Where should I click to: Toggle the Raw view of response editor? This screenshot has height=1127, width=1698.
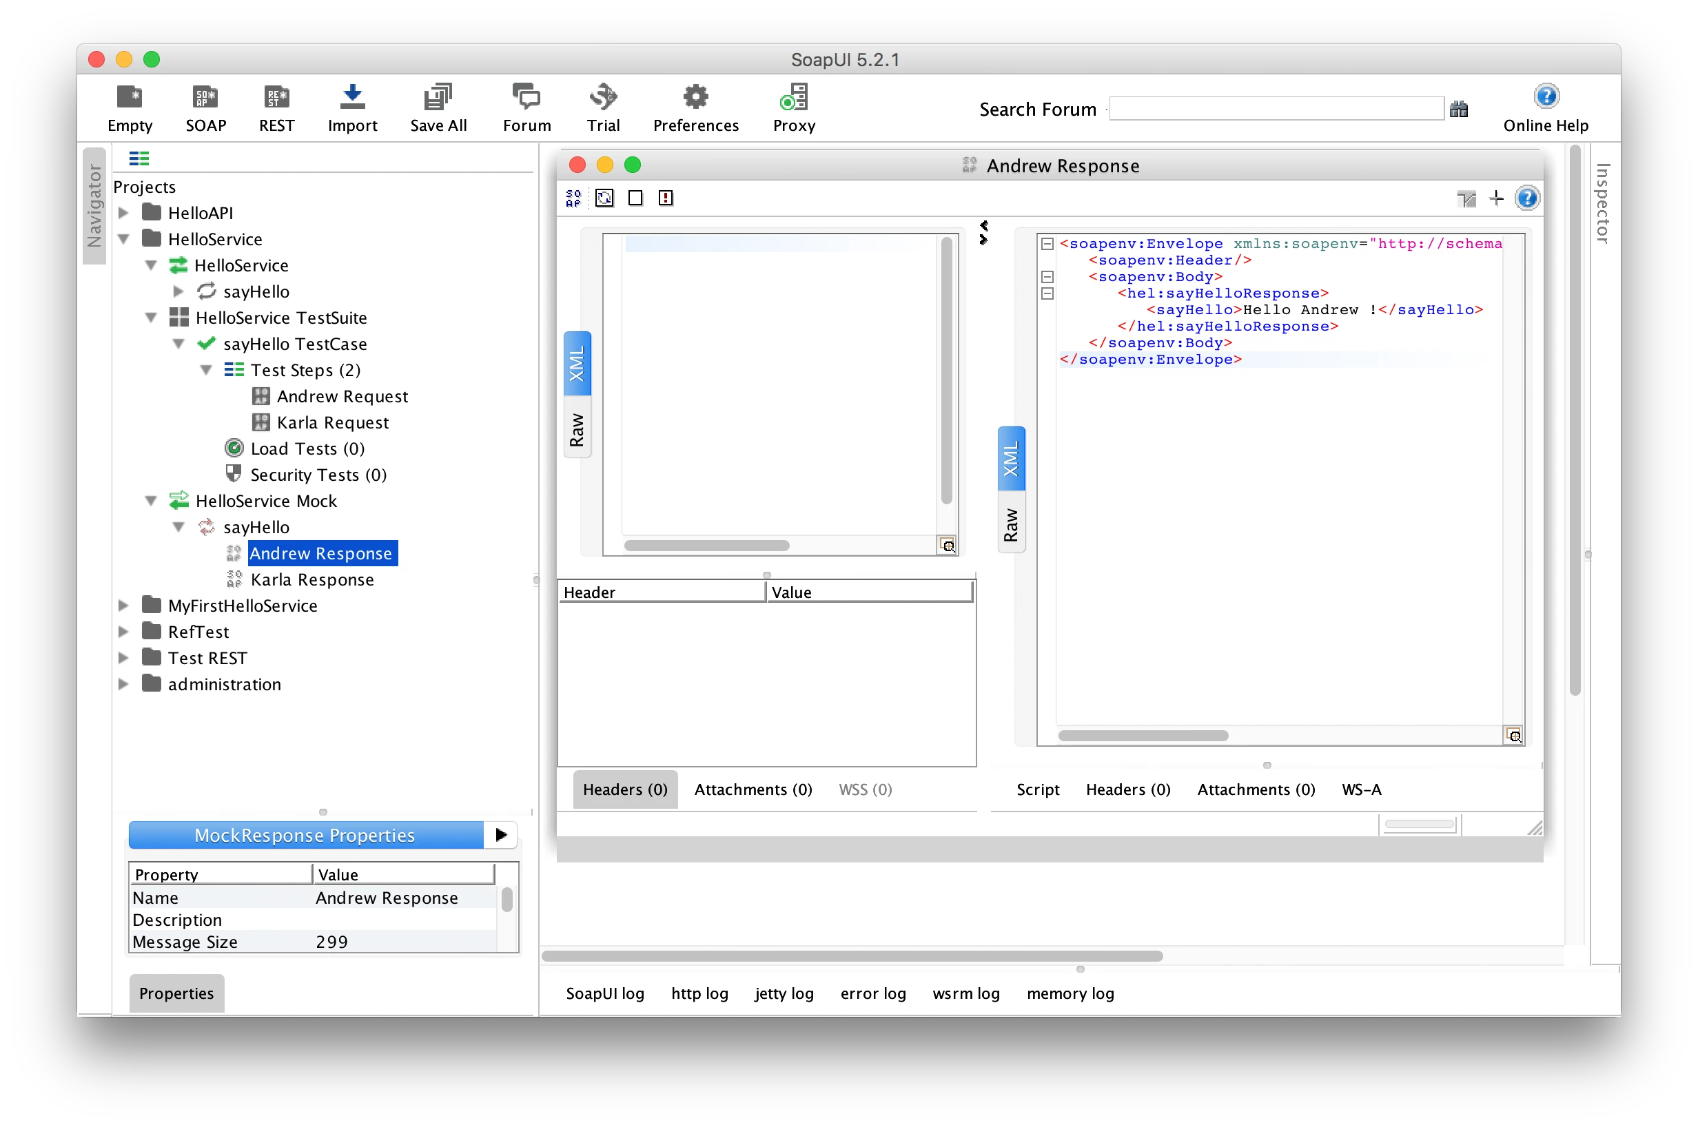coord(1011,524)
